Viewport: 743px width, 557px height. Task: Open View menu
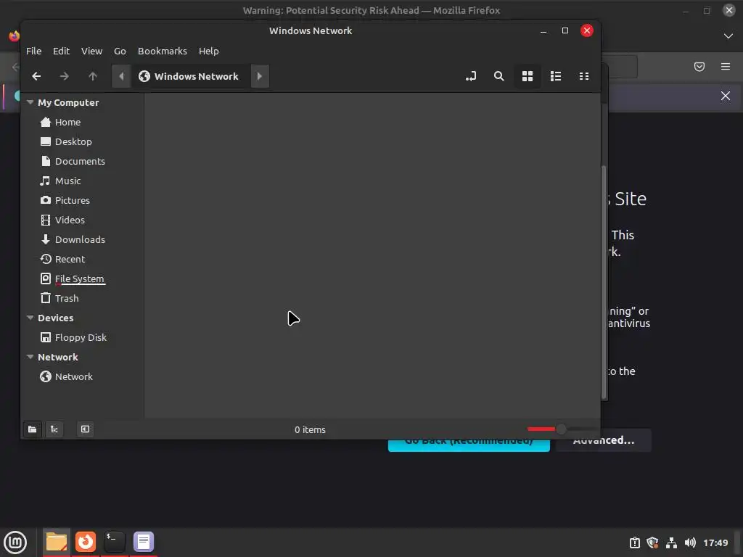[91, 51]
